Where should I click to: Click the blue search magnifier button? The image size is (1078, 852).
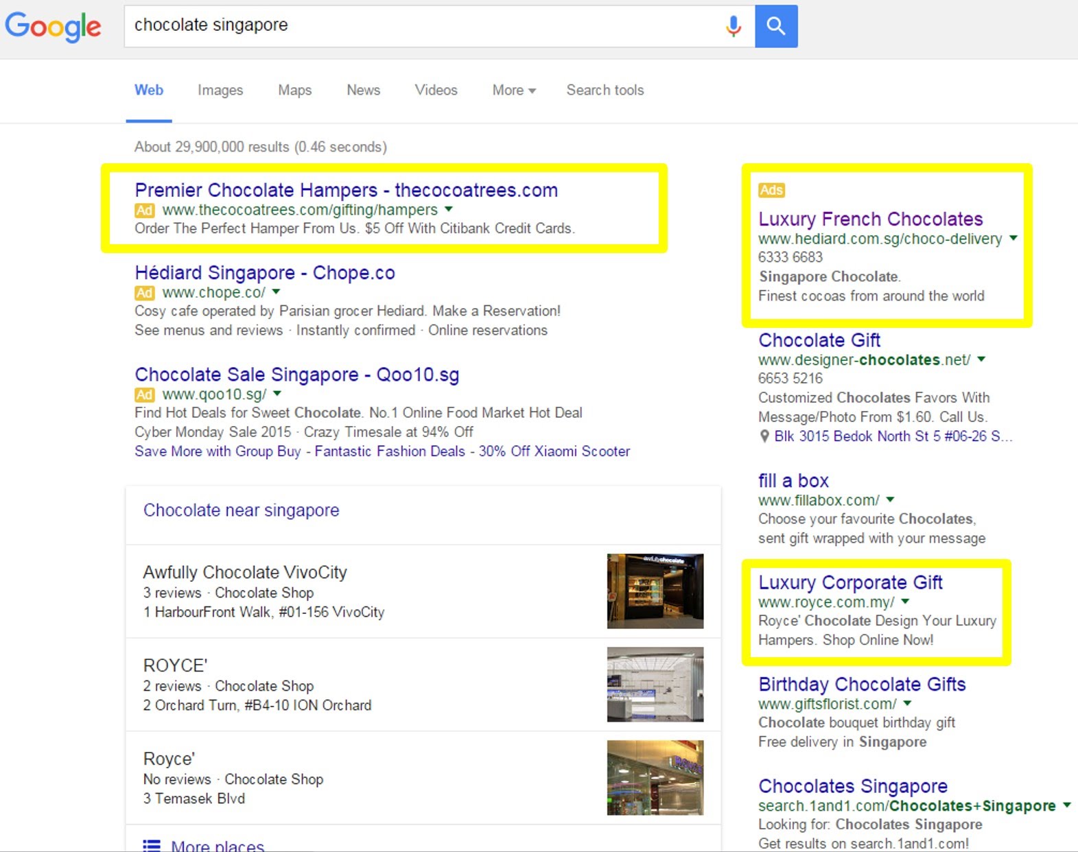click(776, 26)
